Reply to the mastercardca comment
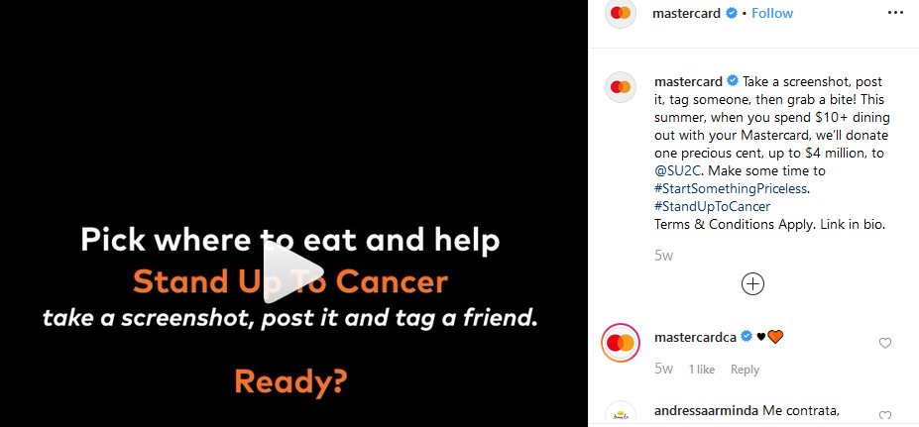Image resolution: width=919 pixels, height=427 pixels. [x=745, y=370]
